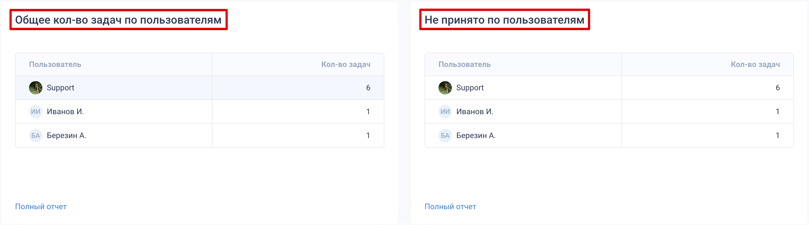Click Support avatar photo in left table

pyautogui.click(x=35, y=87)
